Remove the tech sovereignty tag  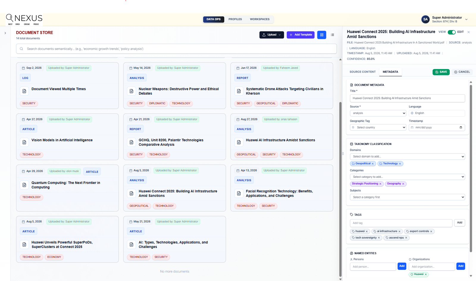point(379,238)
